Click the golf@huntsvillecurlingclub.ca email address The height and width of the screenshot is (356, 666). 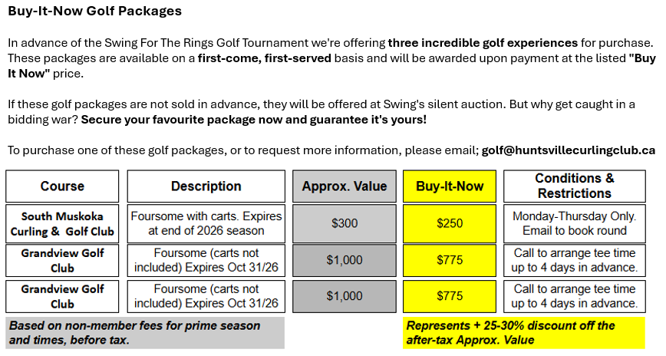pos(569,150)
